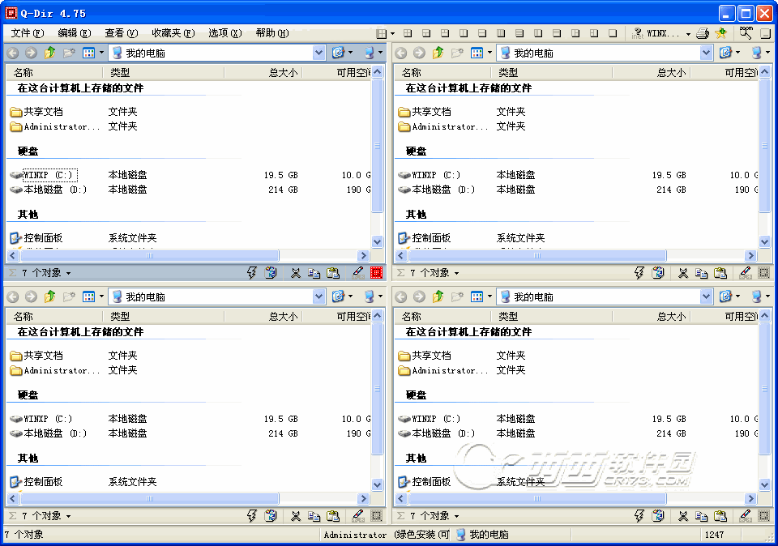Choose the single-pane layout icon

613,33
